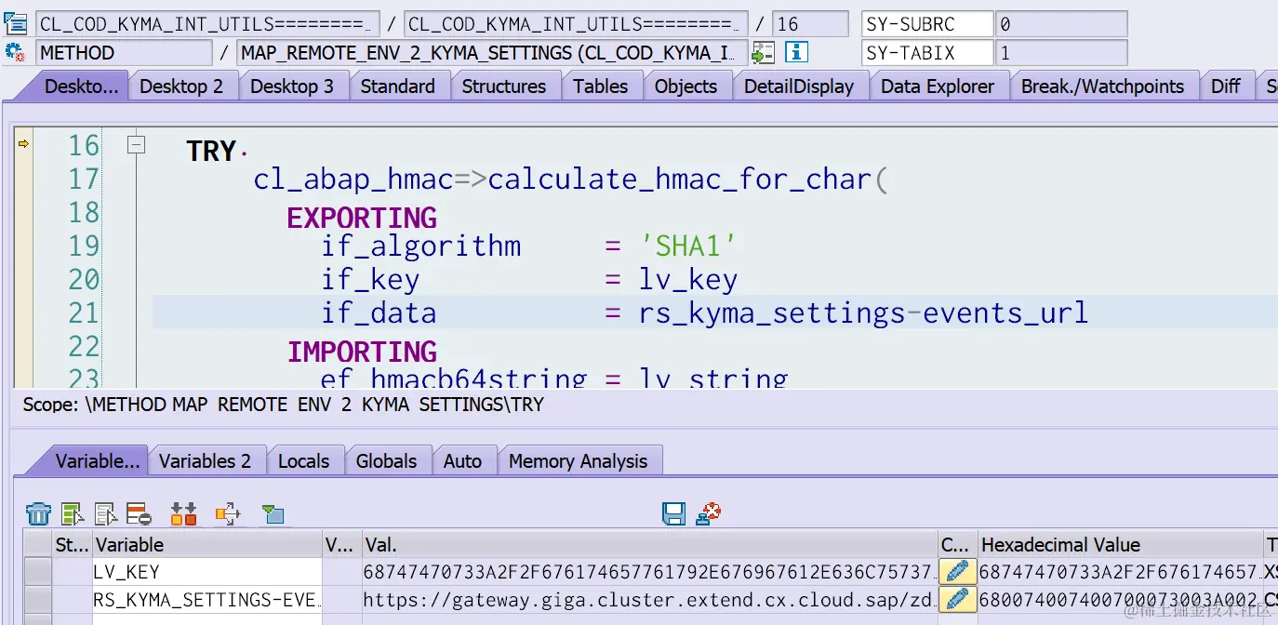Click the LV_KEY hexadecimal value cell

click(x=1121, y=572)
